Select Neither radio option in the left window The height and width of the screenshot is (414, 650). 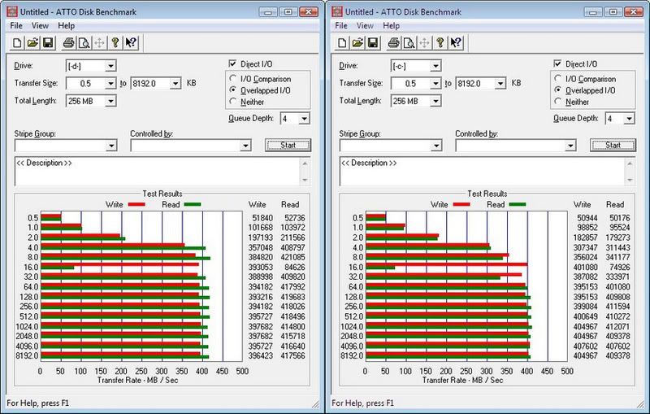[x=233, y=102]
